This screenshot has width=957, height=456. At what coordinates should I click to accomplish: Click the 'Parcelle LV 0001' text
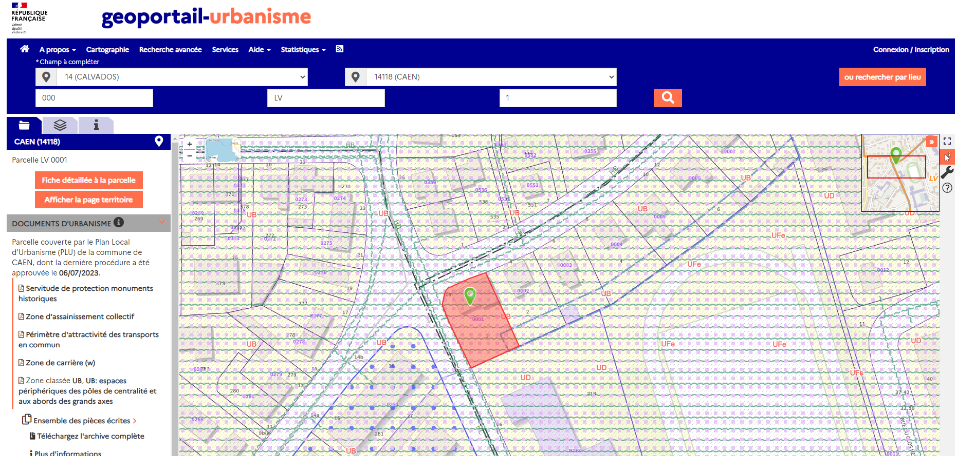click(40, 160)
